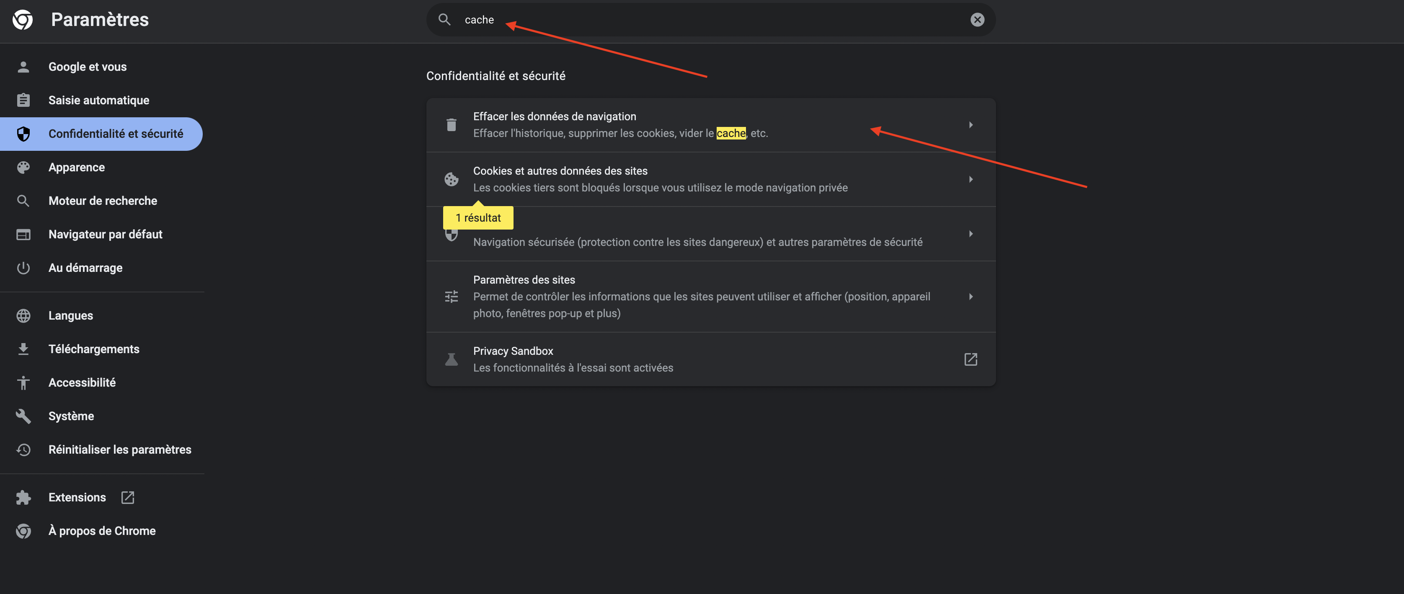Click the sliders icon for Paramètres des sites
This screenshot has width=1404, height=594.
click(451, 297)
